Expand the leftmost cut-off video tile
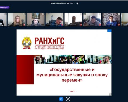 (x=5, y=14)
